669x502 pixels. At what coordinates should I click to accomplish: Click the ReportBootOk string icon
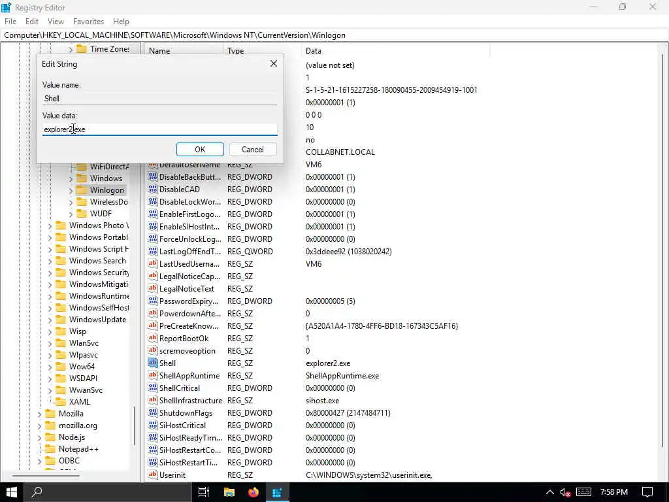click(x=153, y=338)
